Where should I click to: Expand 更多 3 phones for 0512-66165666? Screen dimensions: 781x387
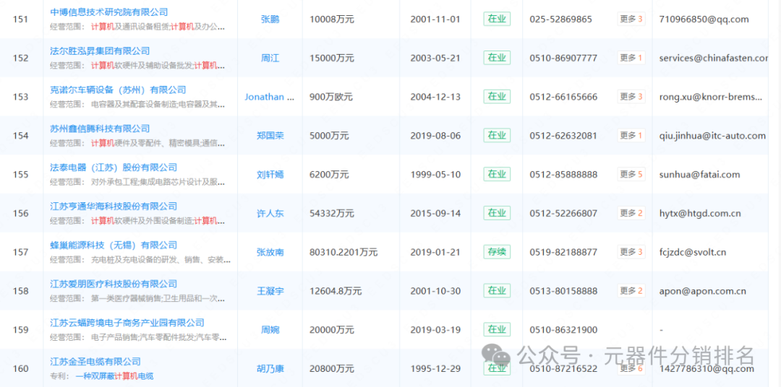[x=631, y=97]
